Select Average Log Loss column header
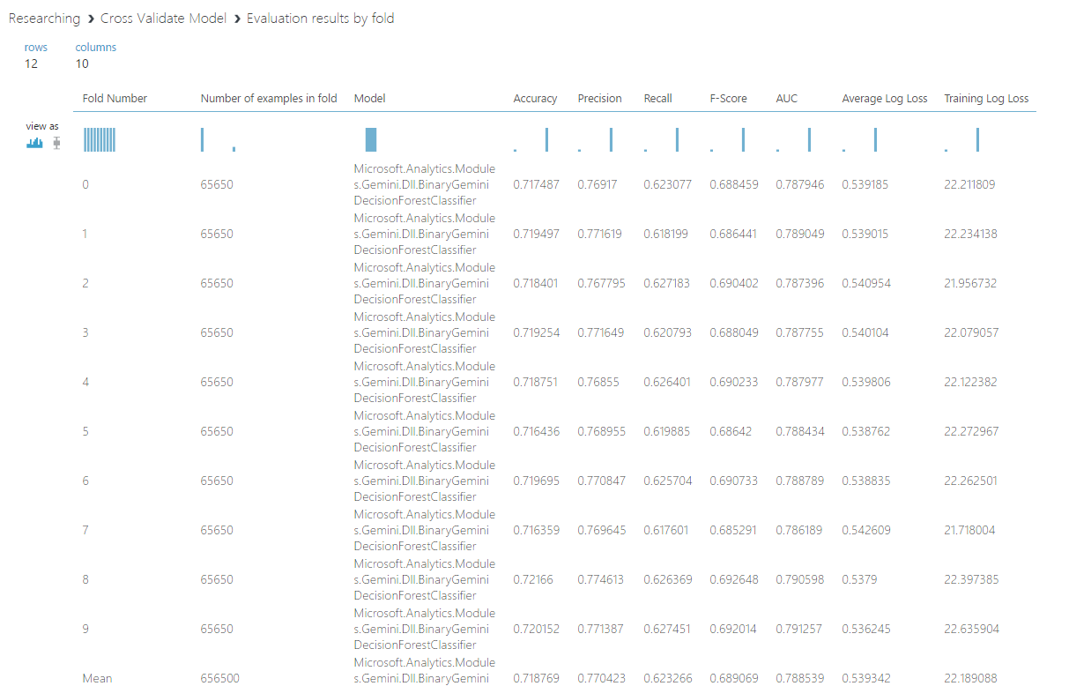The height and width of the screenshot is (686, 1069). coord(885,98)
